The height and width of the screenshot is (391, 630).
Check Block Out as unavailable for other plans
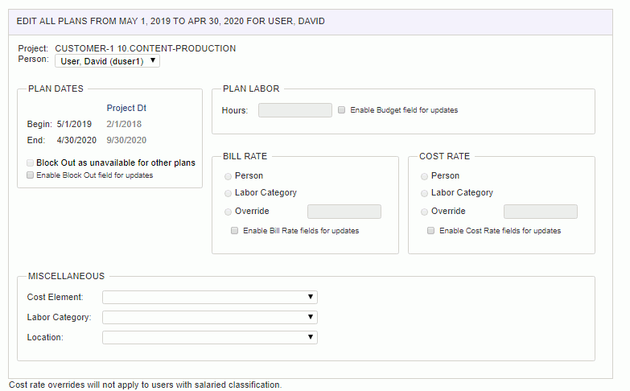[30, 163]
